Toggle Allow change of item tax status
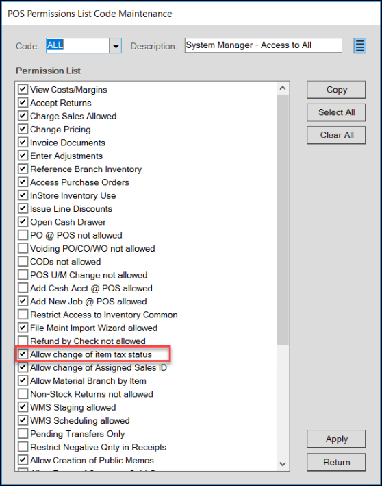This screenshot has width=382, height=486. (x=23, y=354)
